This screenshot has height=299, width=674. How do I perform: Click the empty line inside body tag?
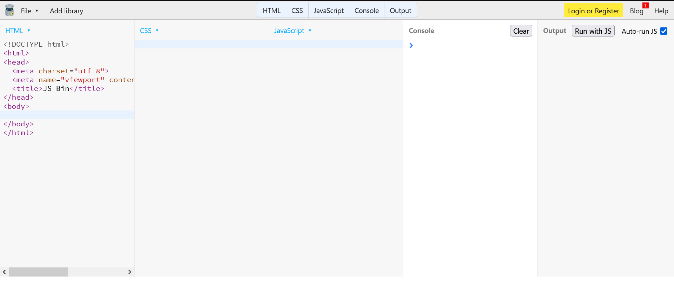click(67, 115)
